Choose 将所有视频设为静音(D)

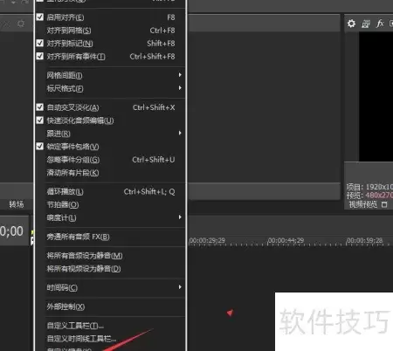click(x=110, y=268)
